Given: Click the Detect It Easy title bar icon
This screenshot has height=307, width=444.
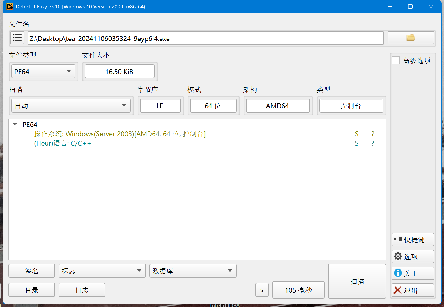Looking at the screenshot, I should point(10,6).
